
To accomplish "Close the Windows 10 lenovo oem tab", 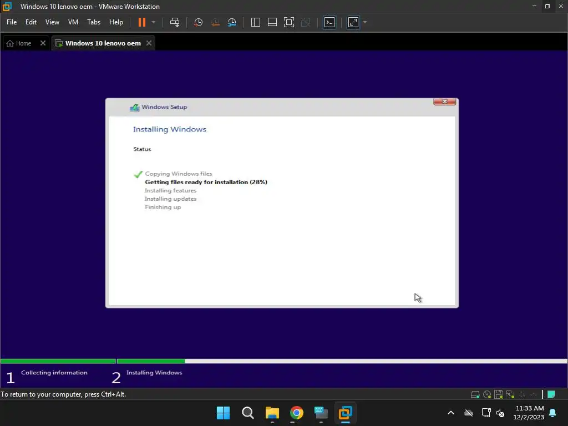I will click(149, 43).
